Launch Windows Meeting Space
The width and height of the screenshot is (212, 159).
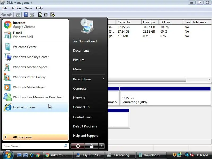click(36, 67)
